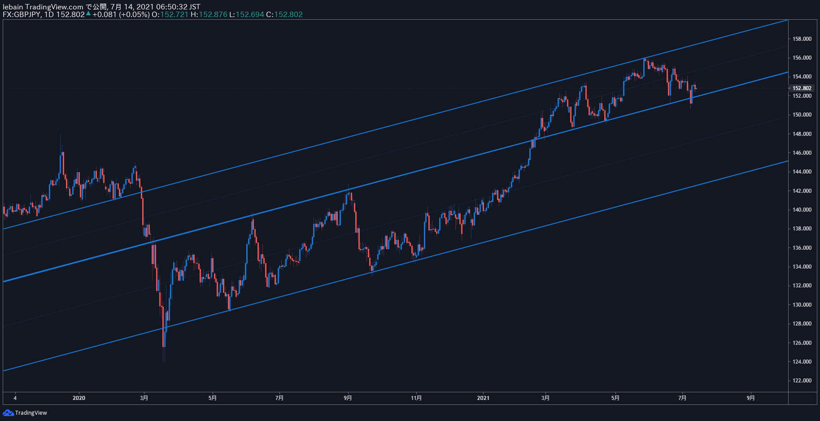Click the 3月 label after 2020
Screen dimensions: 820x421
pos(144,398)
